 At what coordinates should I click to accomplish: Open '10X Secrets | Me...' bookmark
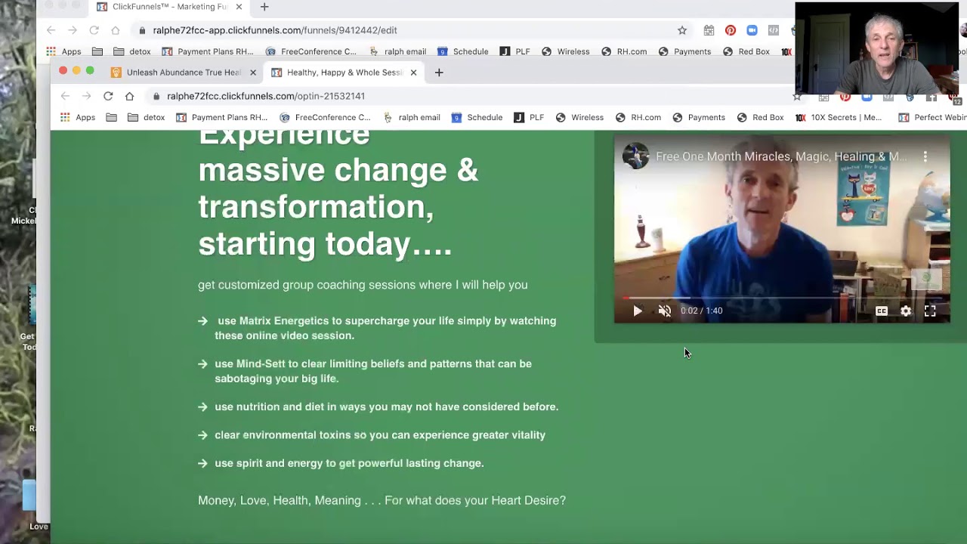click(839, 117)
